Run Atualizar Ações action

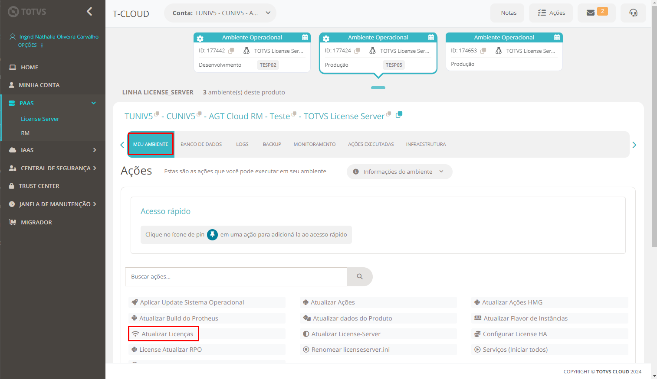coord(378,302)
